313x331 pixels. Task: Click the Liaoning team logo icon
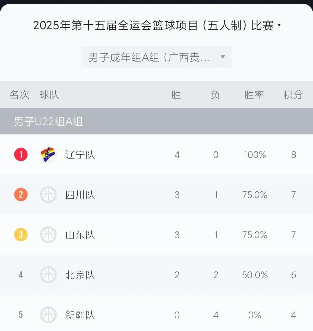click(x=48, y=154)
